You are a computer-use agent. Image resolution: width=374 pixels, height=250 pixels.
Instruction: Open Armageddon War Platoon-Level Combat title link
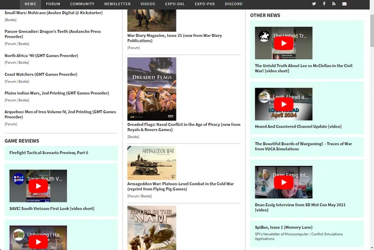[x=180, y=186]
